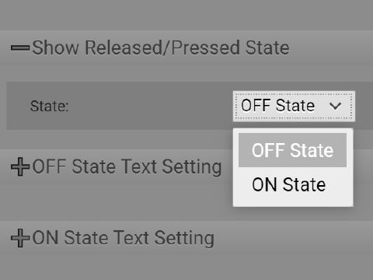373x280 pixels.
Task: Click plus icon beside ON State Text Setting
Action: 20,238
